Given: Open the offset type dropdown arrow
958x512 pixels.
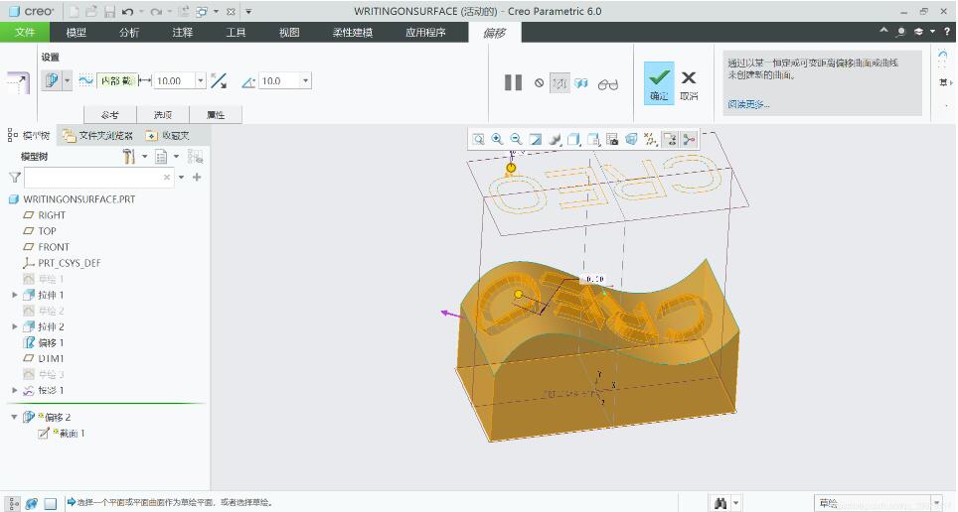Looking at the screenshot, I should click(x=68, y=80).
